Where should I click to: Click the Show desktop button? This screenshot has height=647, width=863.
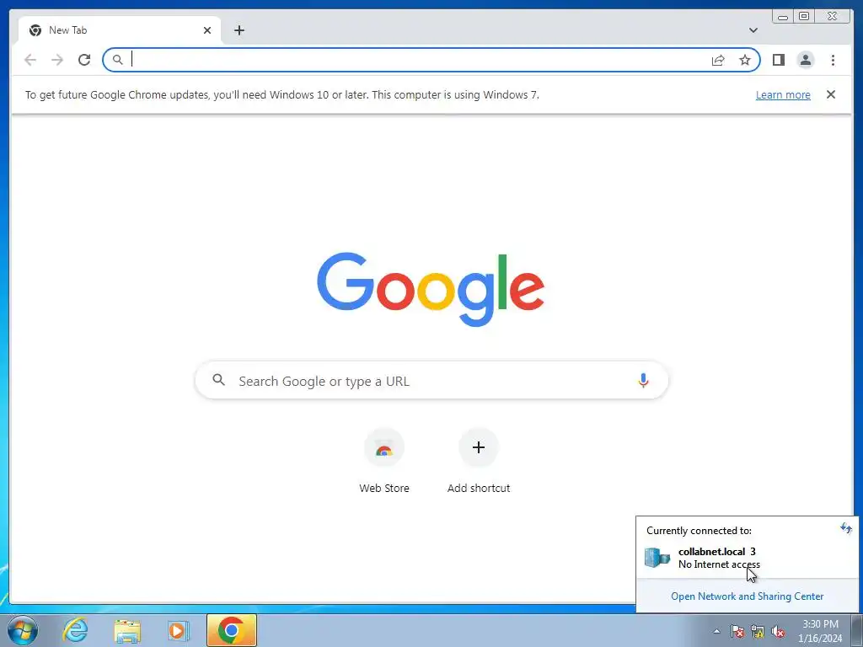pyautogui.click(x=857, y=630)
